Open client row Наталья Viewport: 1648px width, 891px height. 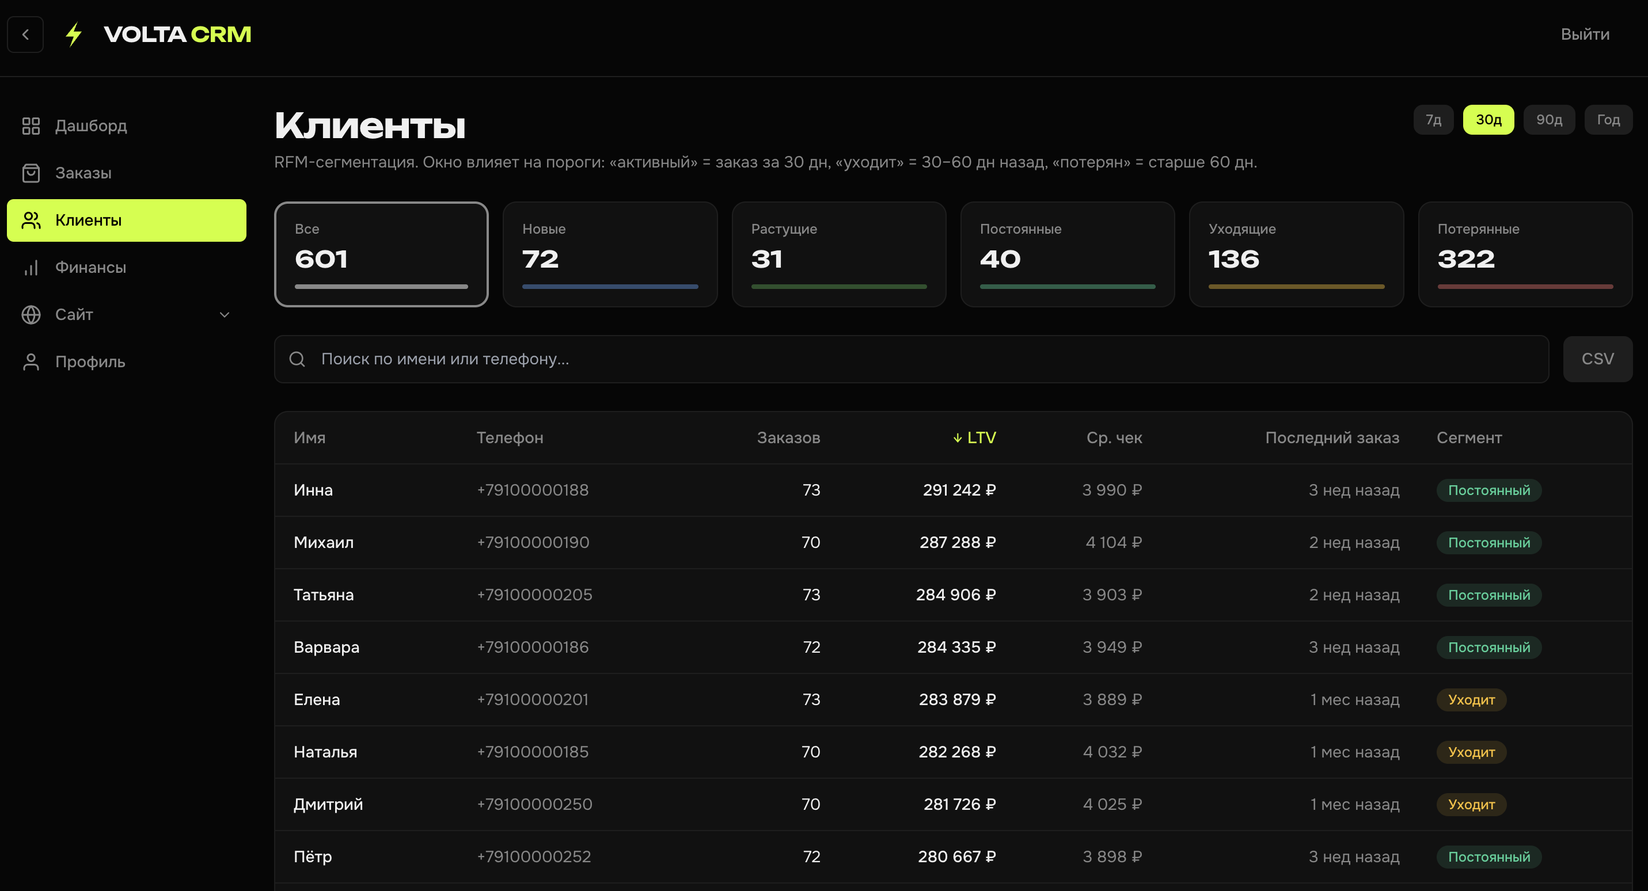click(953, 753)
